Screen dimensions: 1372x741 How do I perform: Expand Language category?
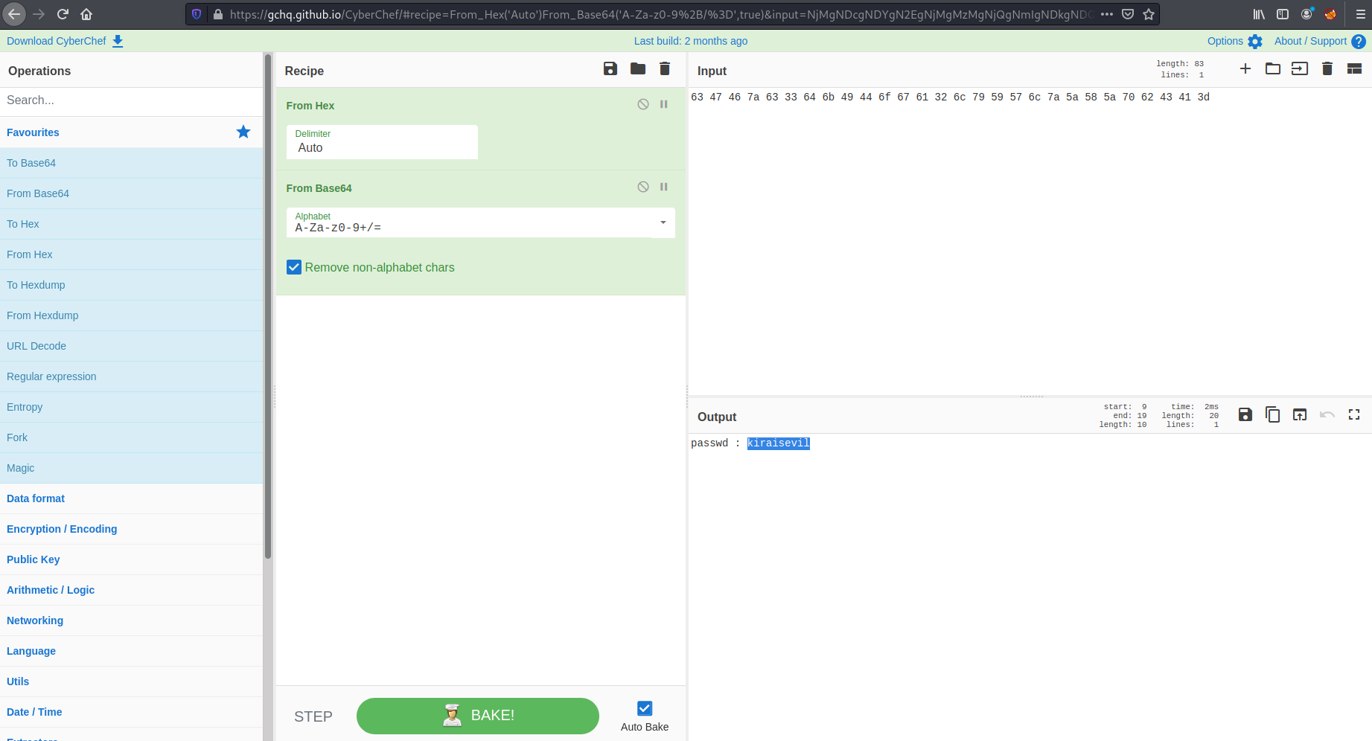tap(131, 651)
